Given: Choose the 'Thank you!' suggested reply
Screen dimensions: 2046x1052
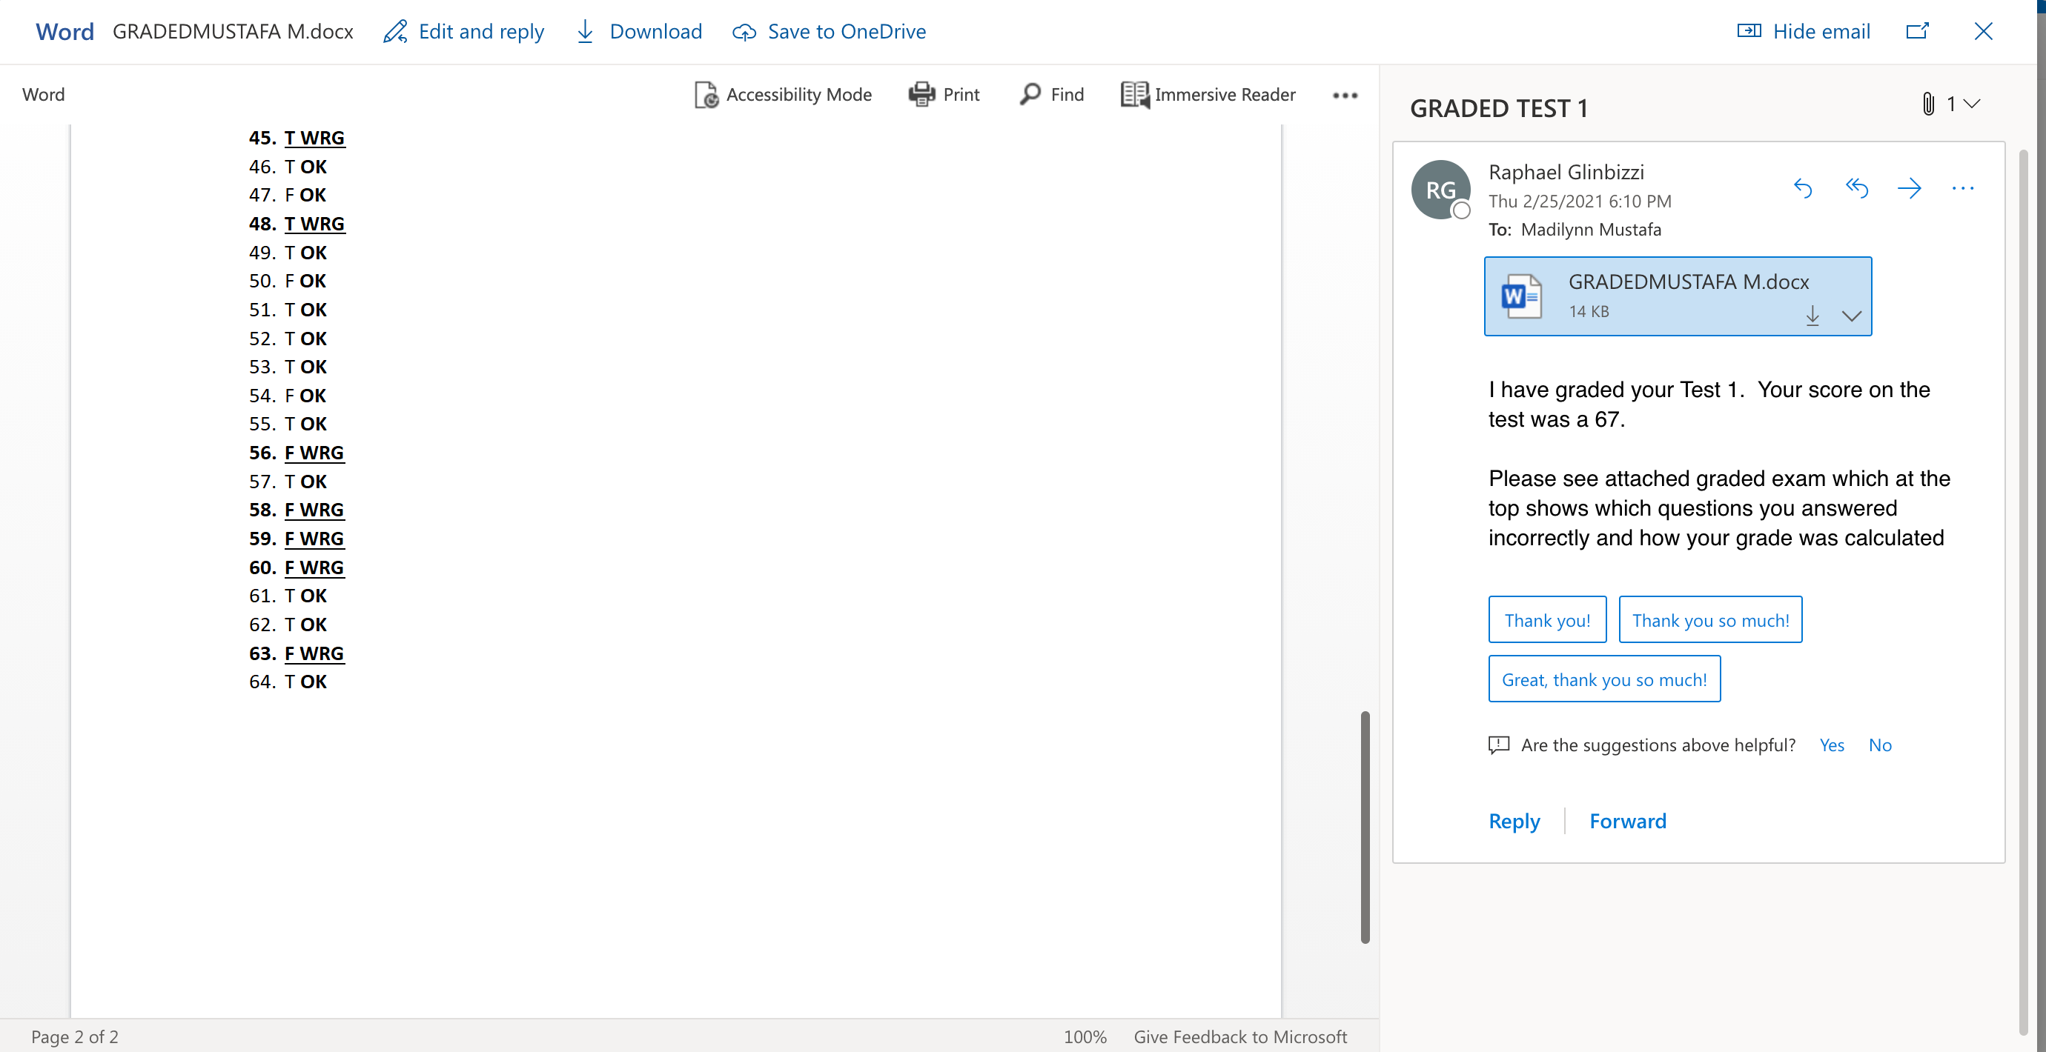Looking at the screenshot, I should coord(1547,619).
